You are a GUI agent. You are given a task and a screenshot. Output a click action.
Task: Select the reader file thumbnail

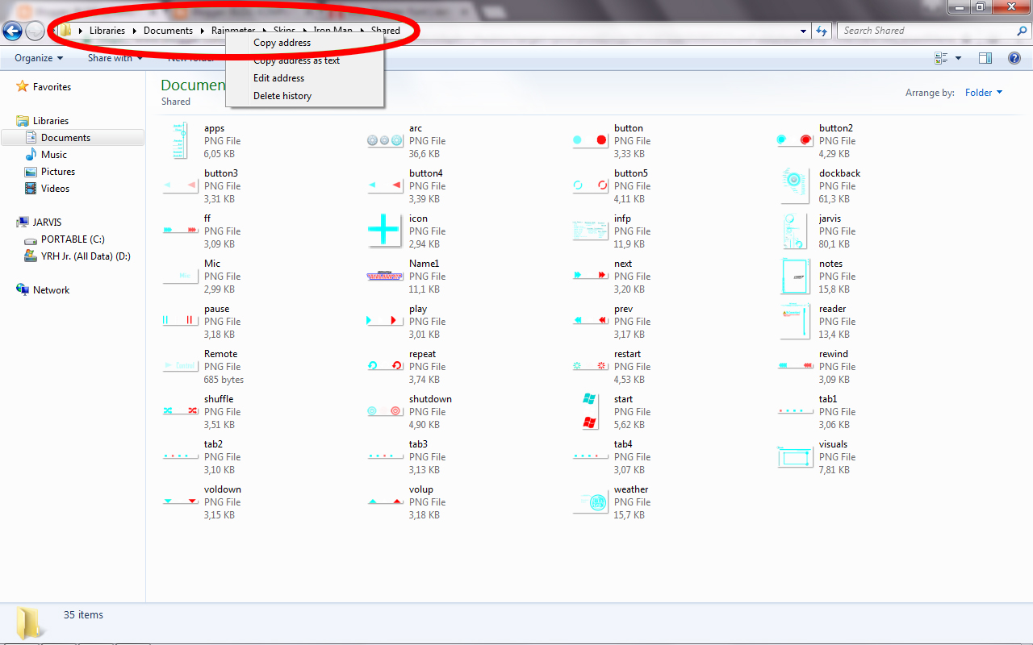pyautogui.click(x=794, y=321)
